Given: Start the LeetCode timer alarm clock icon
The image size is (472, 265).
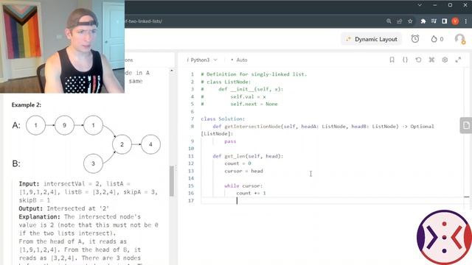Looking at the screenshot, I should click(415, 39).
